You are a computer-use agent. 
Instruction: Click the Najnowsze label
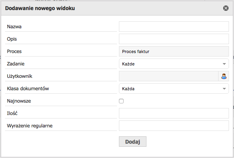pyautogui.click(x=19, y=101)
